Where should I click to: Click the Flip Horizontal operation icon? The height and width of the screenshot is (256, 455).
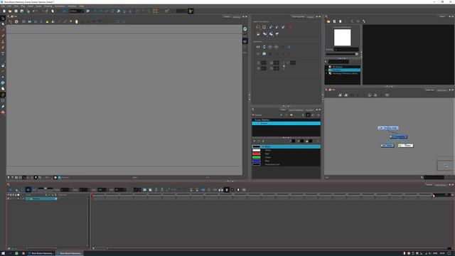(258, 47)
